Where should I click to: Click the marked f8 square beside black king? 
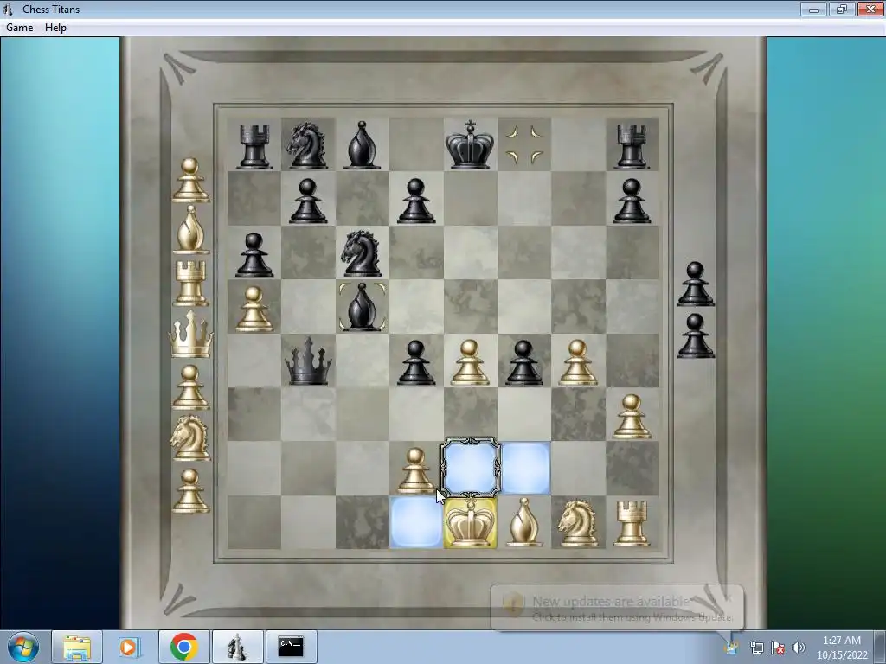(524, 144)
